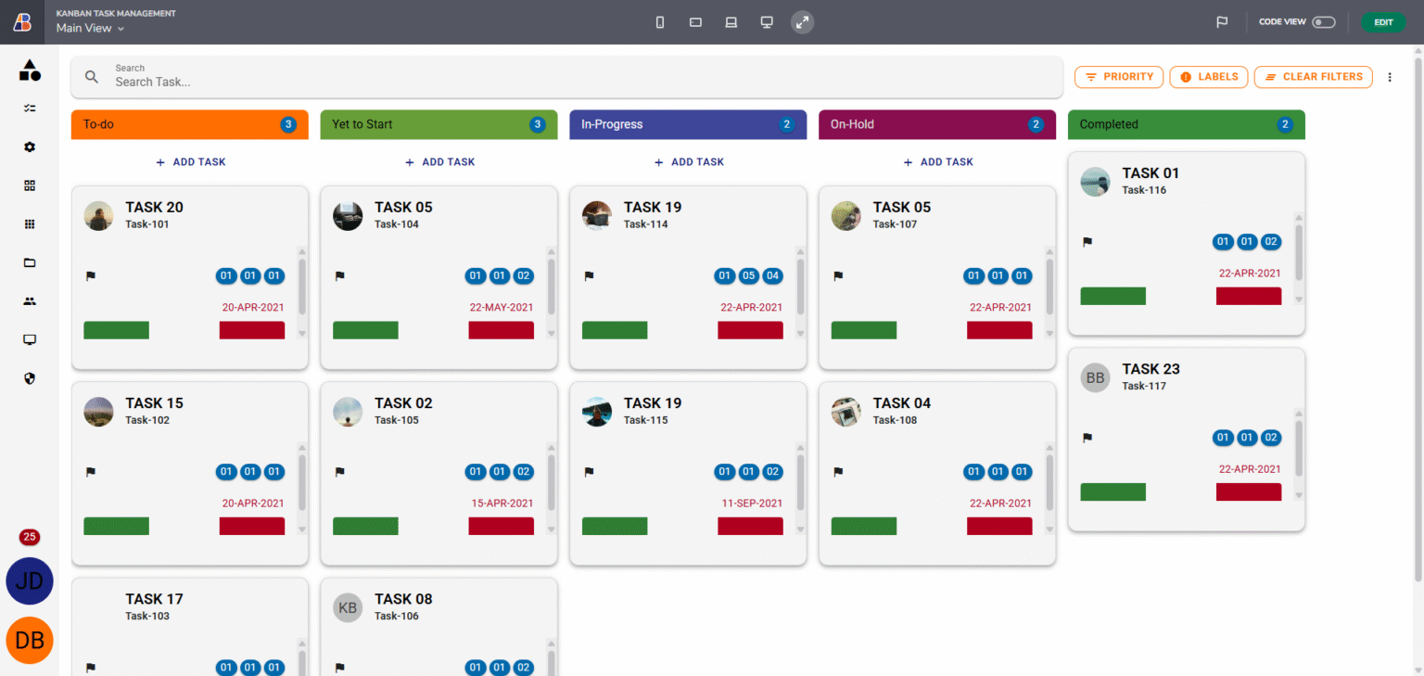
Task: Click the red swatch on TASK 20 card
Action: pos(252,330)
